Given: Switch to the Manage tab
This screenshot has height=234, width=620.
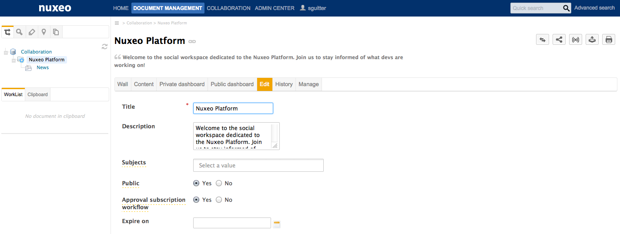Looking at the screenshot, I should (309, 84).
